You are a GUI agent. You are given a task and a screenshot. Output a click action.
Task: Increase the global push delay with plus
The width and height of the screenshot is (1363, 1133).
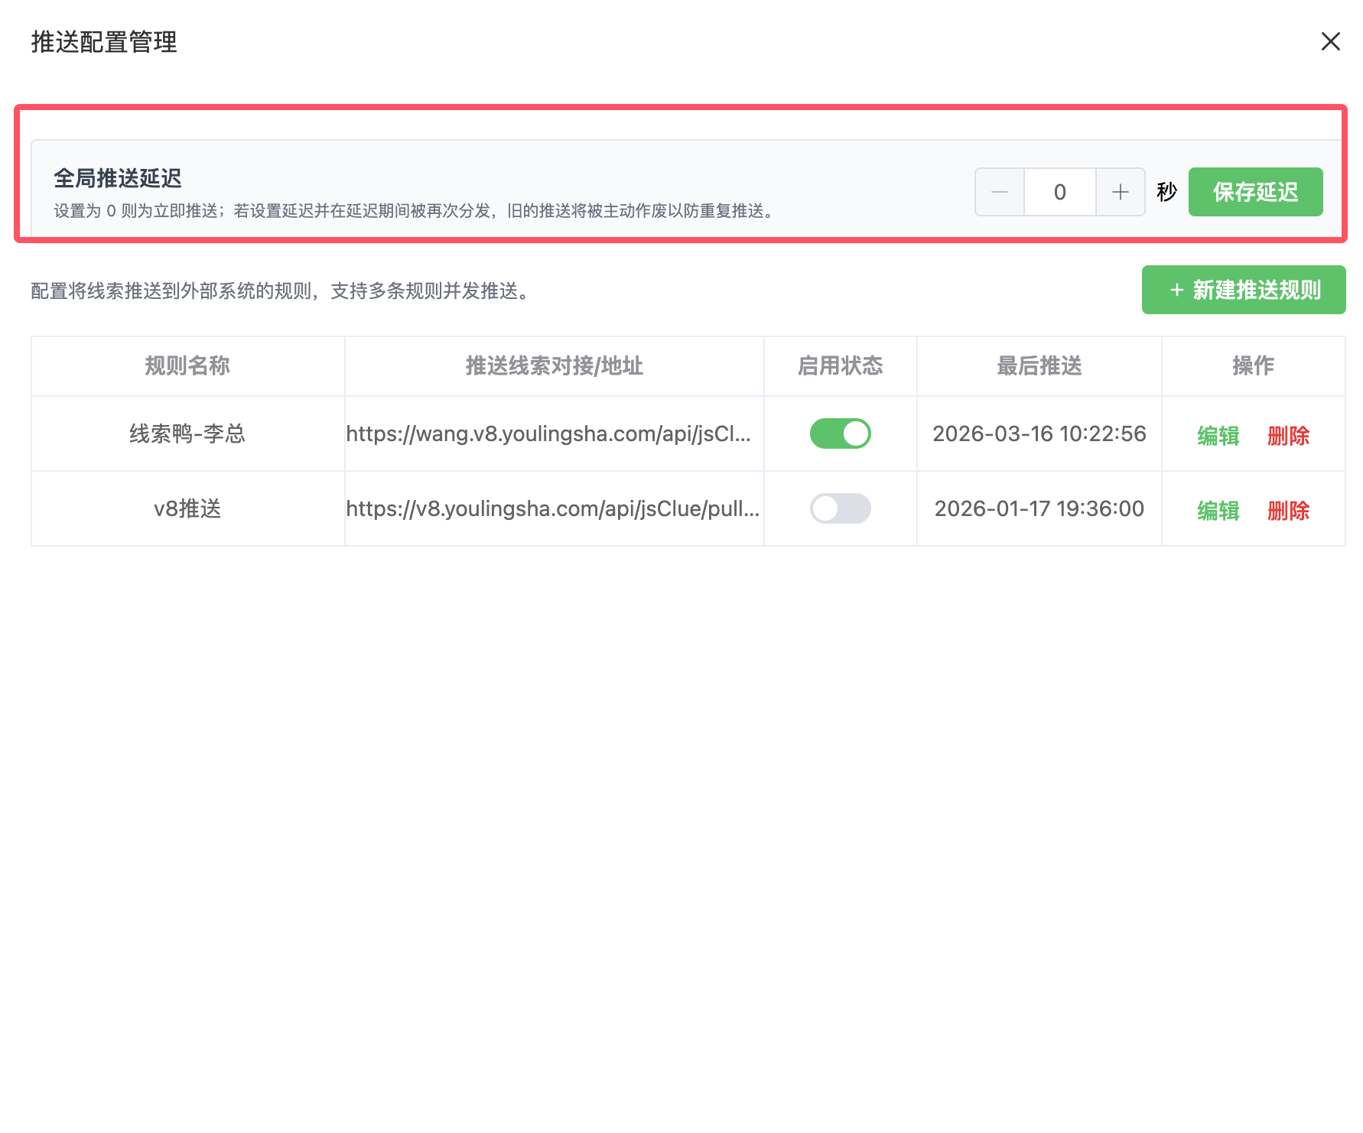click(x=1120, y=192)
